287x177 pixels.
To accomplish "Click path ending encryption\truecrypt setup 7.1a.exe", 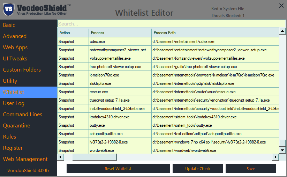I will pos(215,101).
